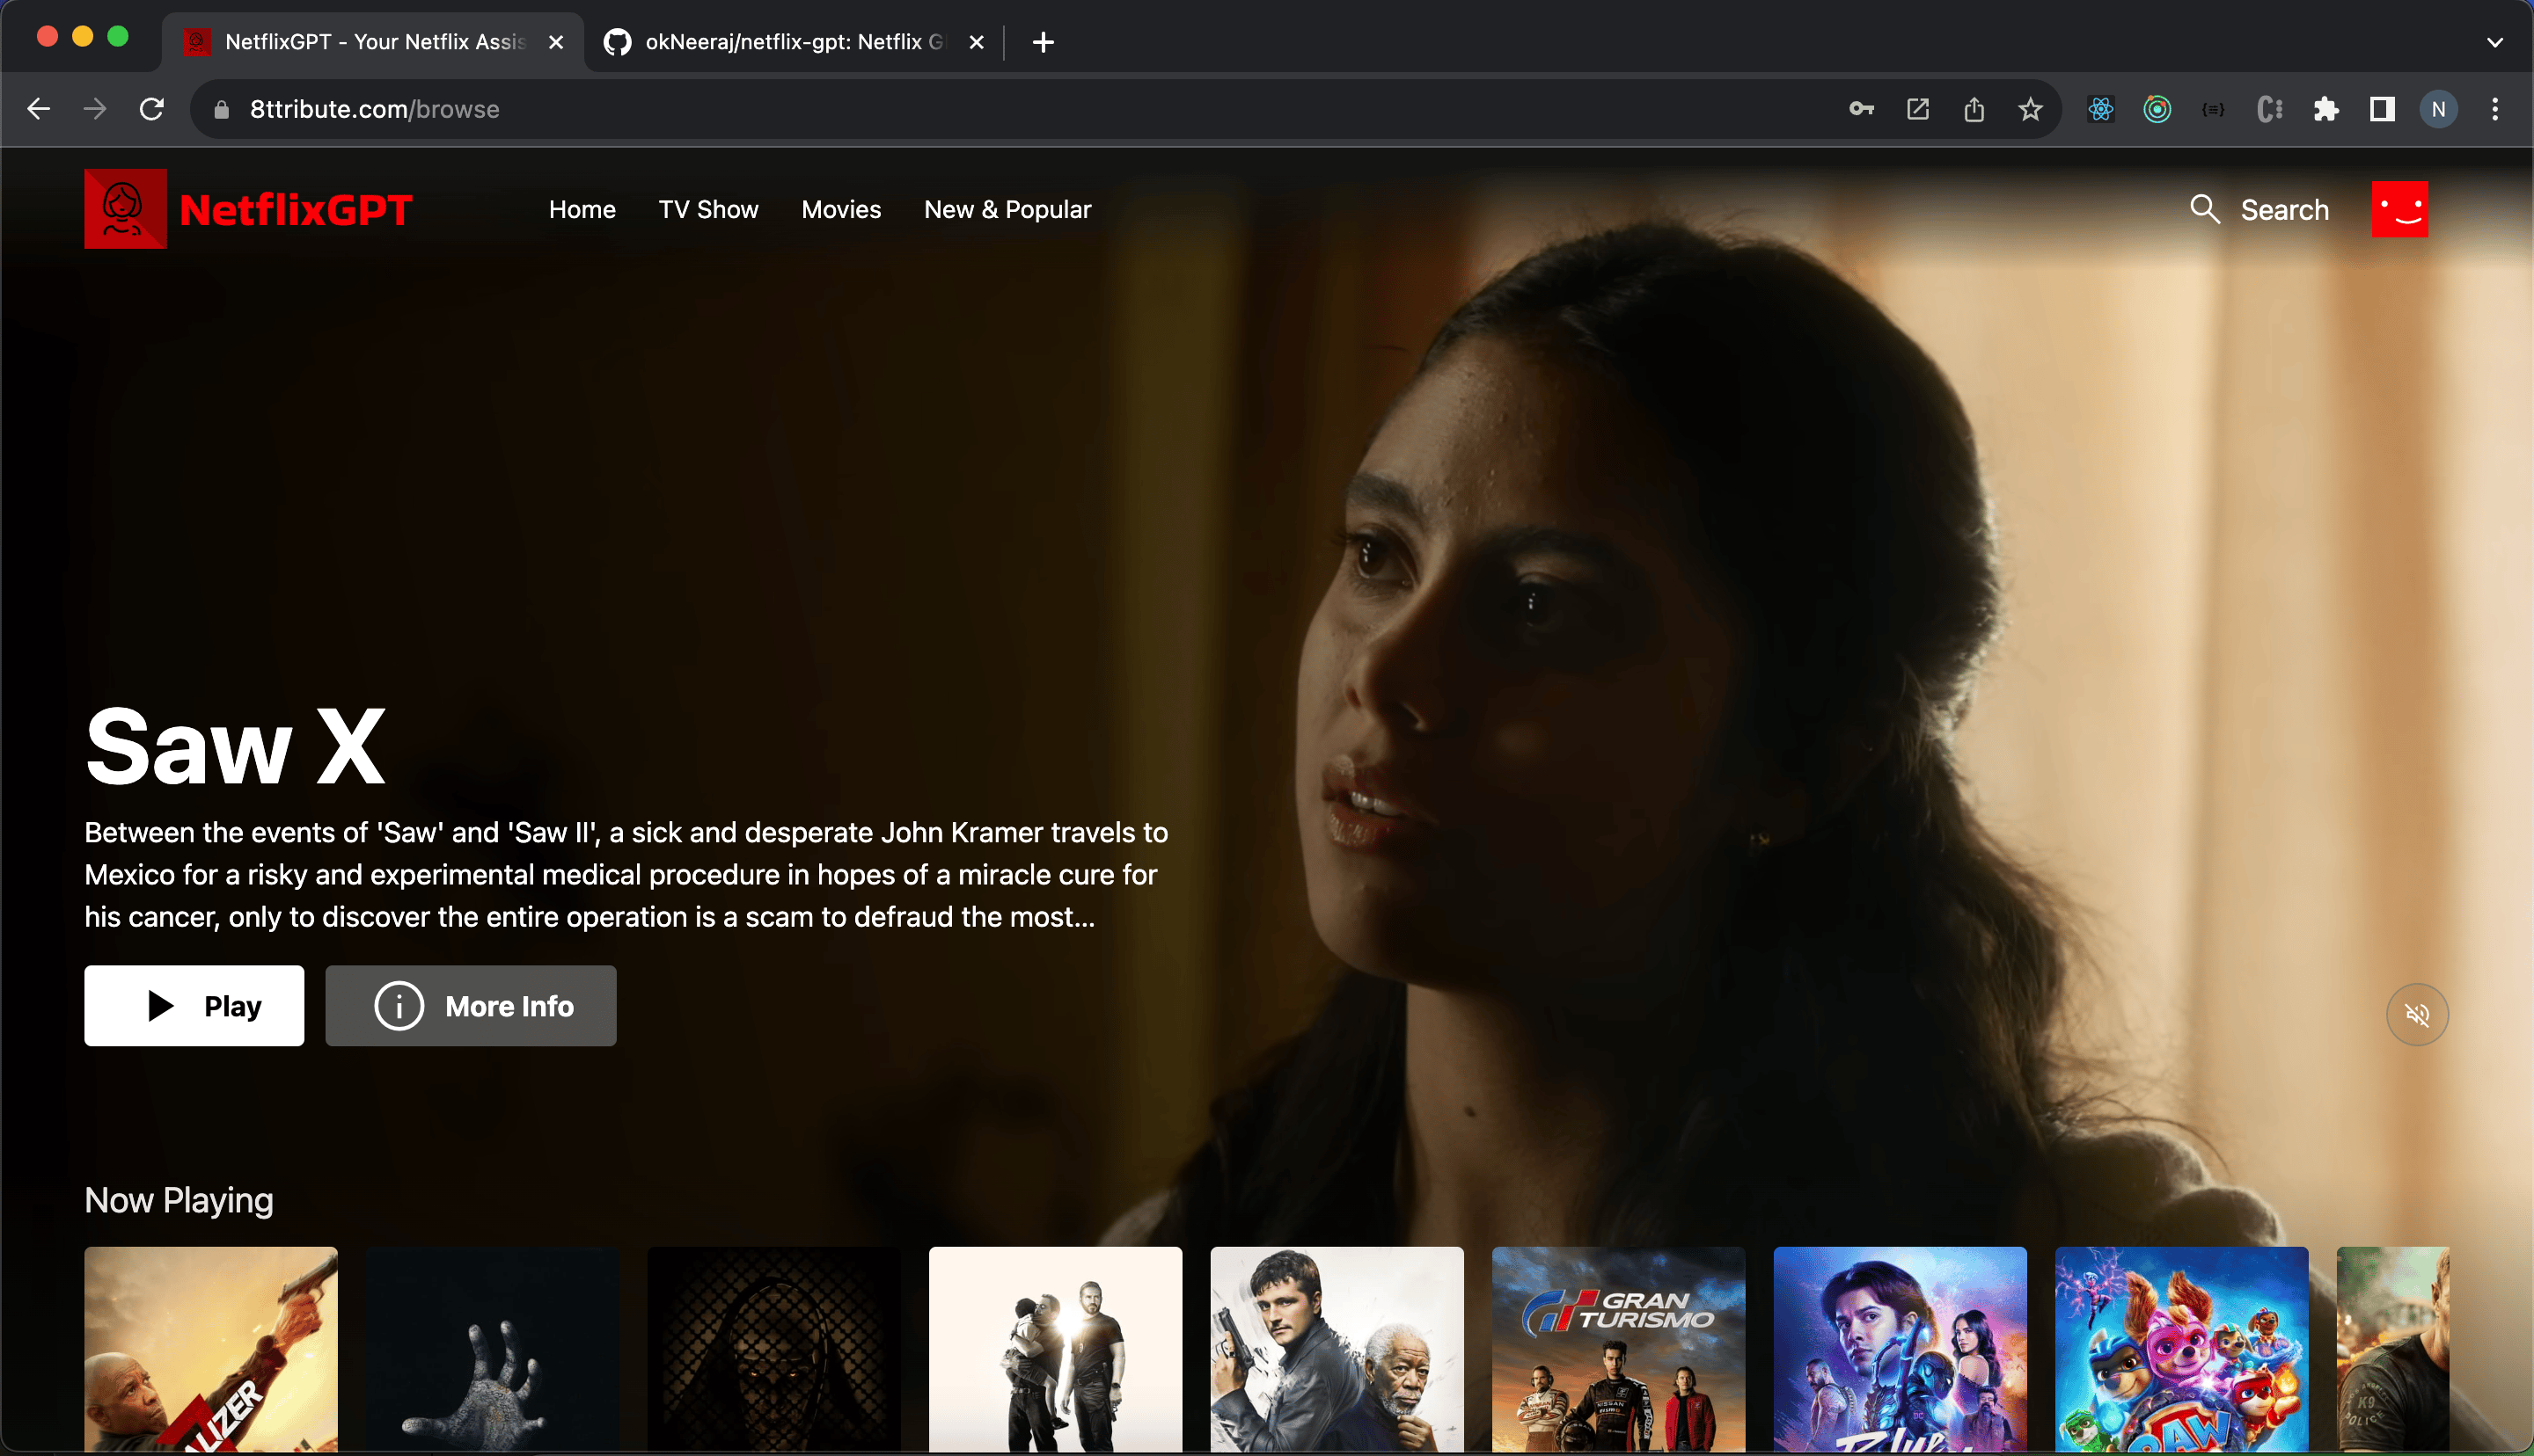This screenshot has width=2534, height=1456.
Task: Open the React DevTools extension icon
Action: pos(2101,109)
